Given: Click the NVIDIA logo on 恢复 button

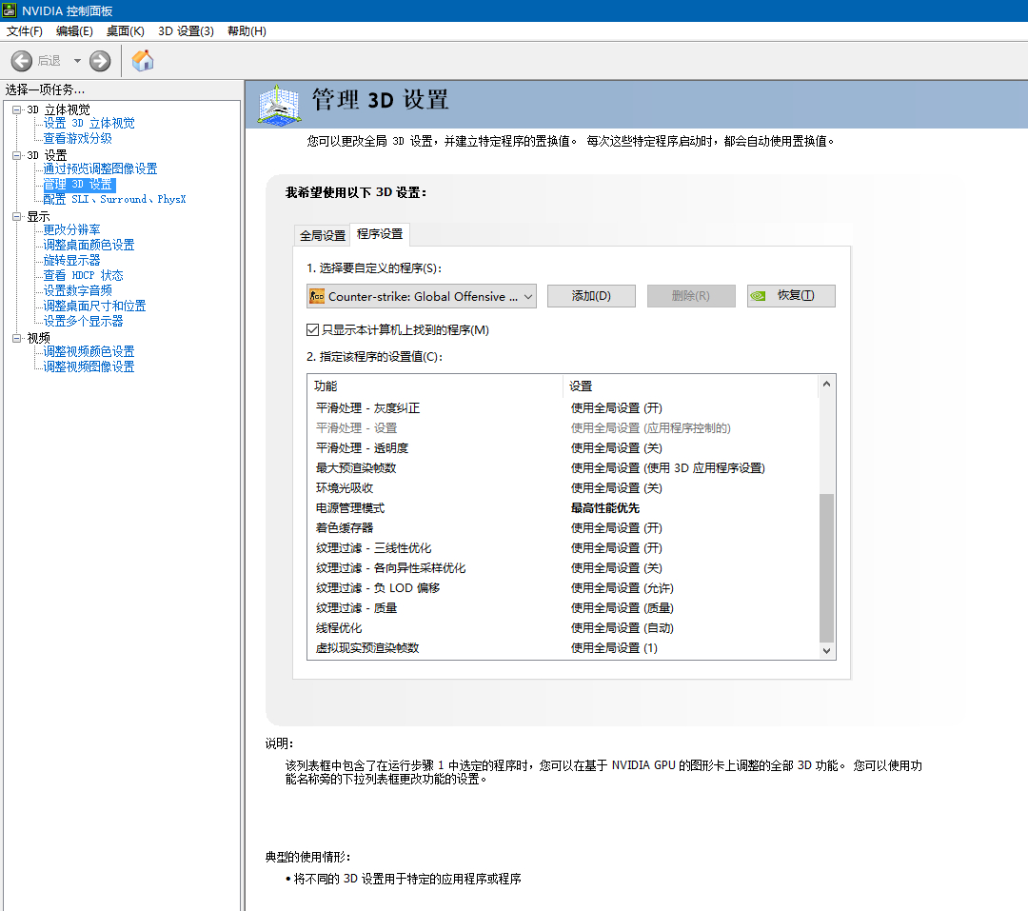Looking at the screenshot, I should pos(758,296).
